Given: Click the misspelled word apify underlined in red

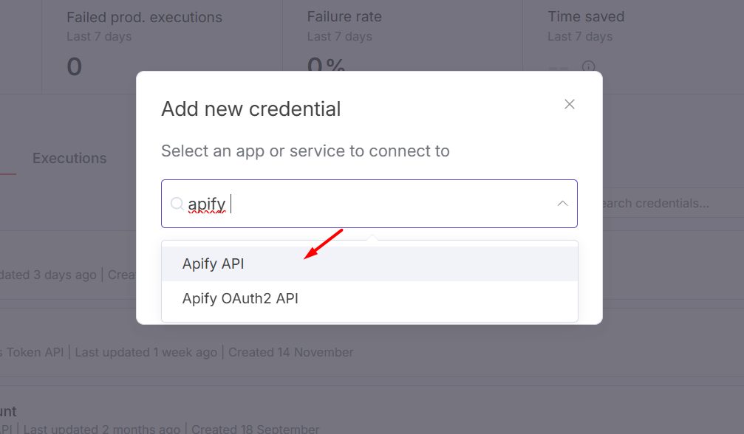Looking at the screenshot, I should [x=205, y=204].
